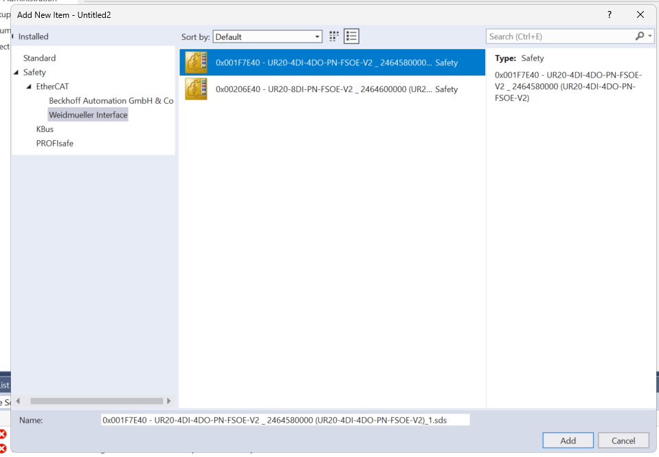
Task: Click the UR20-8DI-PN-FSOE-V2 safety item icon
Action: pos(196,89)
